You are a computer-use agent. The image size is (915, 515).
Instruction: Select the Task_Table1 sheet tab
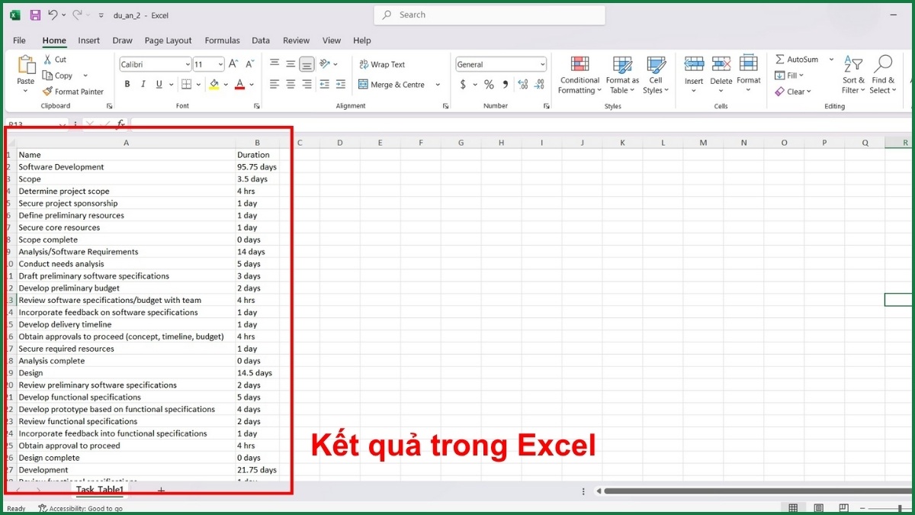(99, 490)
